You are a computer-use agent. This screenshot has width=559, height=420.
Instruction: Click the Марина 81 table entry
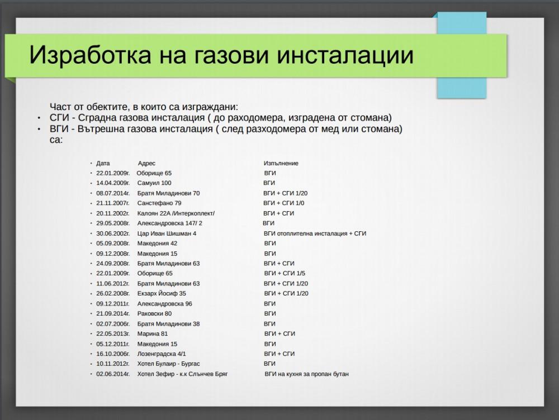point(151,333)
